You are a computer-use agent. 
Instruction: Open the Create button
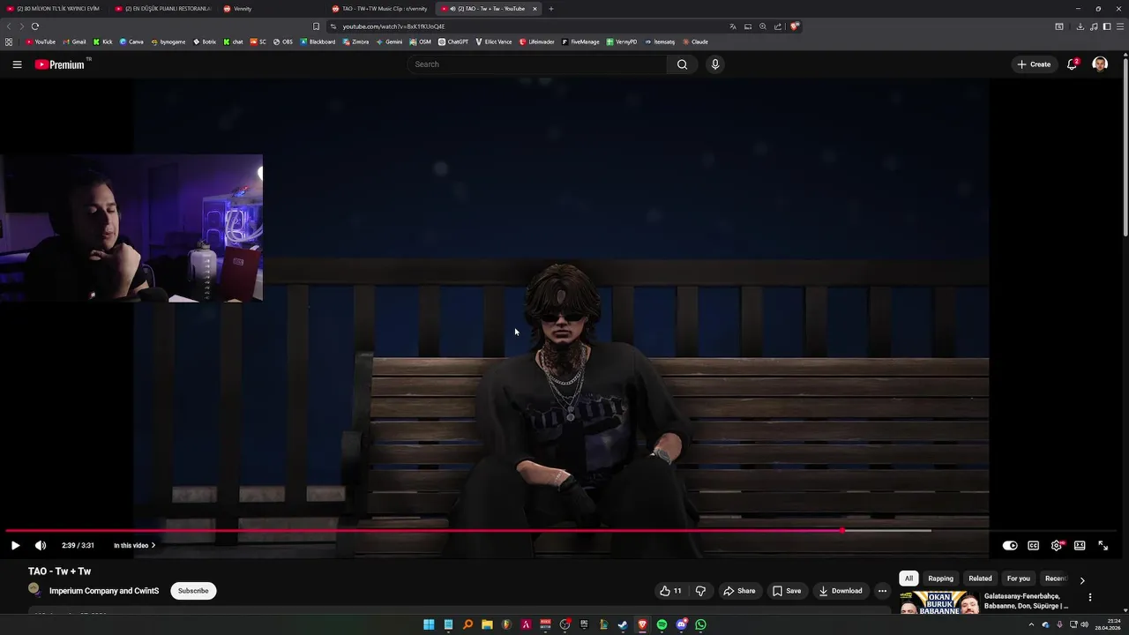click(x=1034, y=64)
